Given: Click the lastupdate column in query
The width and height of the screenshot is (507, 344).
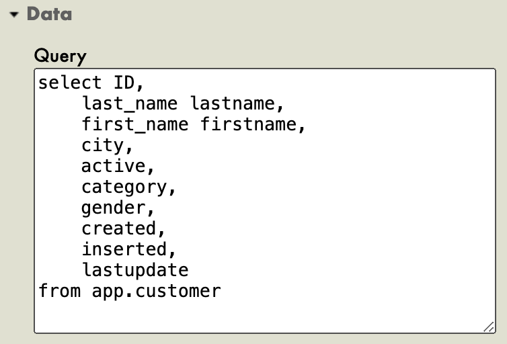Looking at the screenshot, I should tap(135, 270).
